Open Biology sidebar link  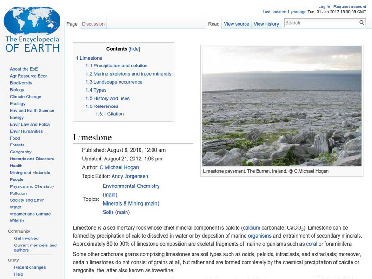[x=17, y=90]
